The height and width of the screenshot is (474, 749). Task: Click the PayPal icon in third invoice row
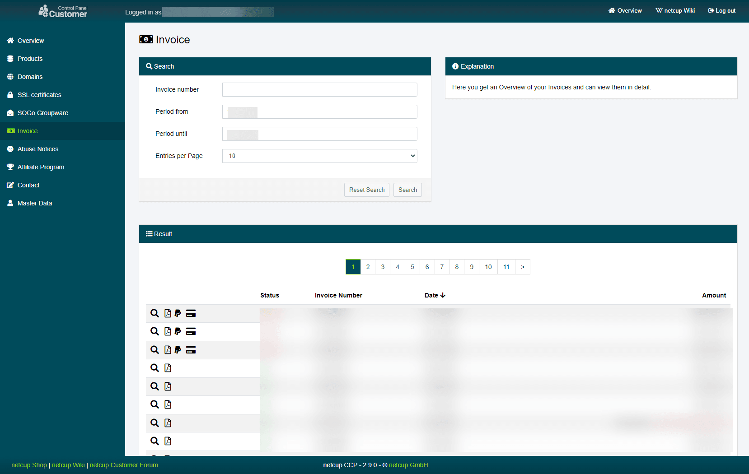[178, 350]
